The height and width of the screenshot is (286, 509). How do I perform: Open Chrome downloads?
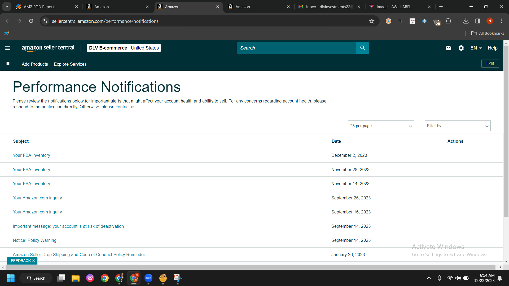466,21
